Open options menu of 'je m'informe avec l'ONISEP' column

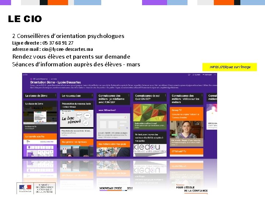(x=129, y=95)
